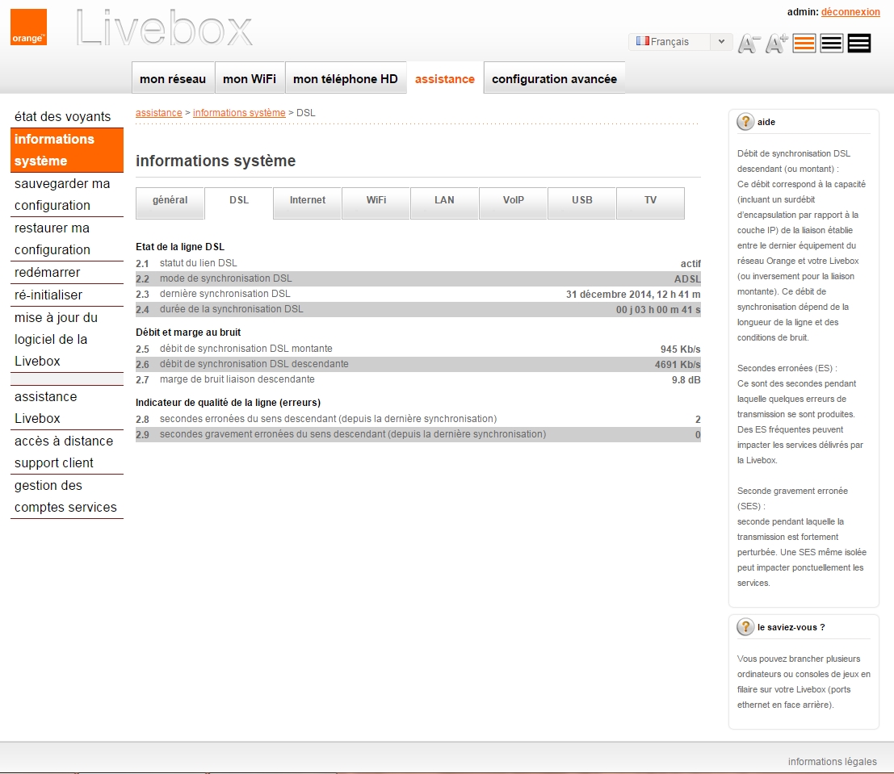The image size is (894, 774).
Task: Open 'accès à distance support client'
Action: [67, 452]
